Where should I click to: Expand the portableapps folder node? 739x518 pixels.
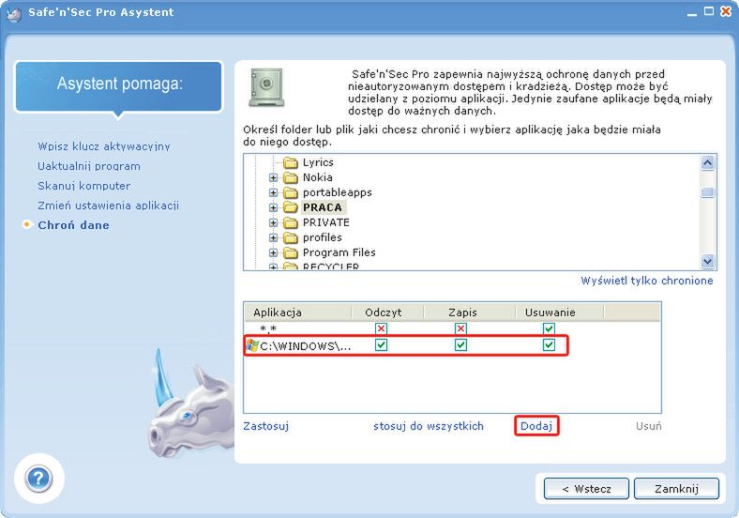273,193
